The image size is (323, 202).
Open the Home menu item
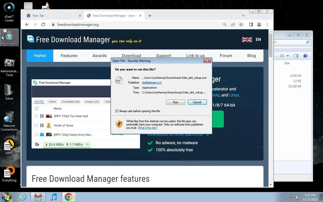tap(40, 56)
